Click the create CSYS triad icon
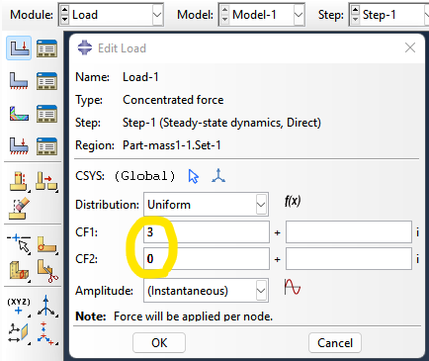The image size is (429, 361). click(x=218, y=176)
